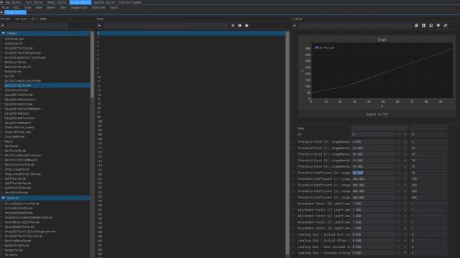Open the Comparison menu
This screenshot has width=460, height=258.
coord(79,8)
